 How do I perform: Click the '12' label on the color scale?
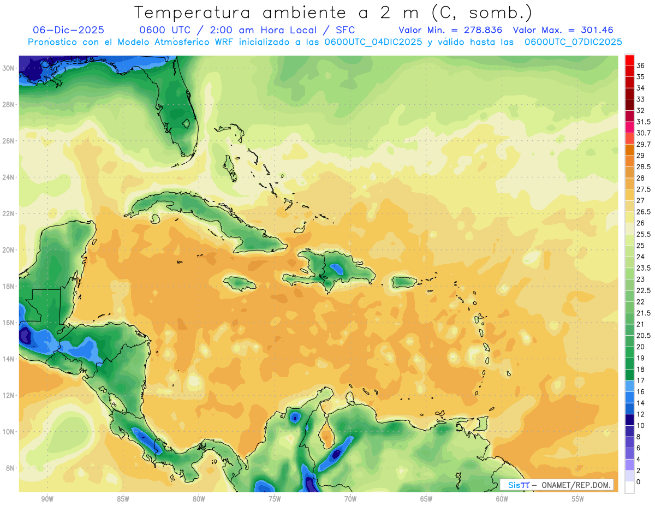[x=641, y=414]
